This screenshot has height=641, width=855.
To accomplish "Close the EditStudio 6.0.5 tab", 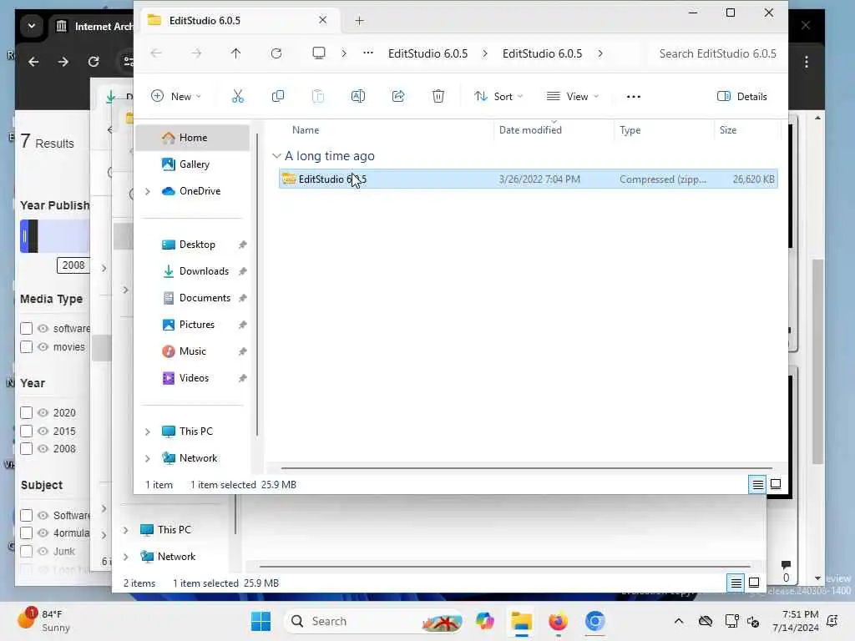I will click(323, 20).
